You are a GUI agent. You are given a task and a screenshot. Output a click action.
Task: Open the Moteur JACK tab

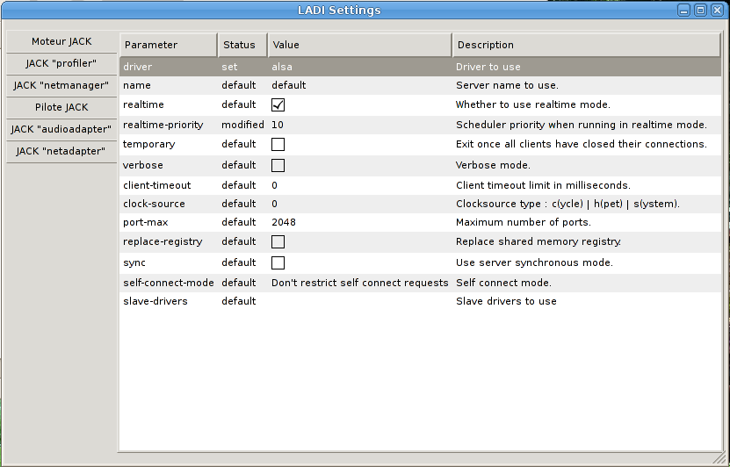tap(61, 41)
